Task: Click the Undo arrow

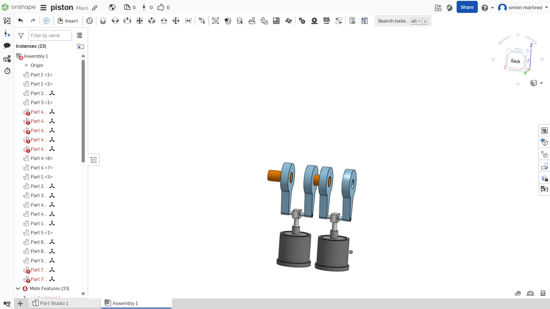Action: [20, 21]
